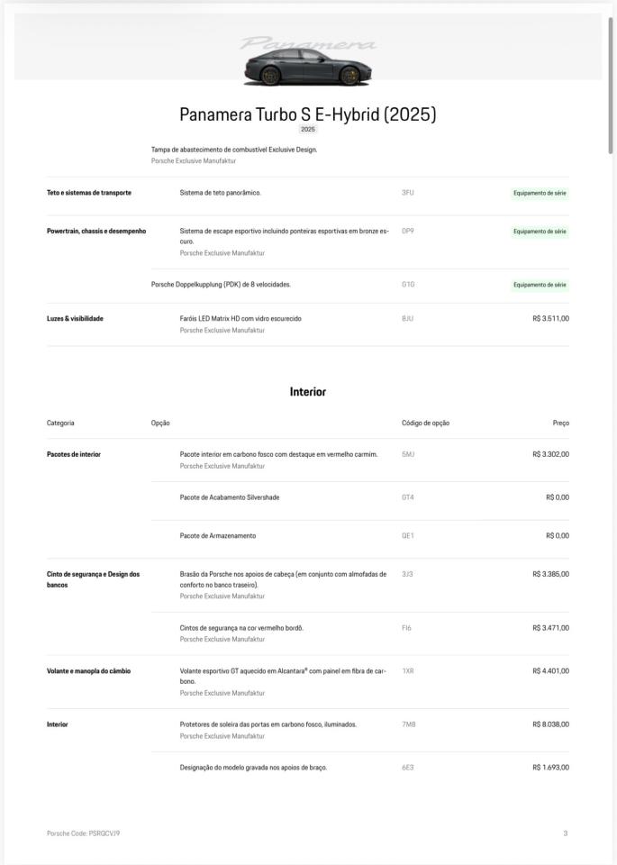Click Teto e sistemas de transporte category label
The image size is (617, 865).
point(89,193)
